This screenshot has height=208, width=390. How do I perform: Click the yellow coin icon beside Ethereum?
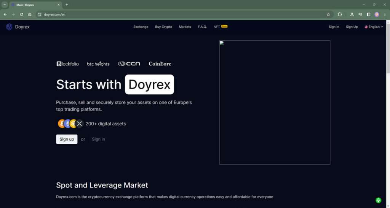tap(73, 124)
